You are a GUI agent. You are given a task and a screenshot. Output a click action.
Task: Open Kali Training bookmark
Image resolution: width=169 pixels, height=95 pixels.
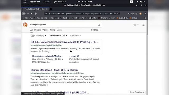41,18
